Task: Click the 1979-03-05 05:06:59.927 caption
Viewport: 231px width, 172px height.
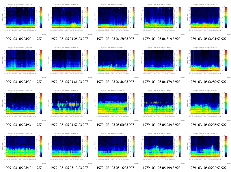Action: pos(208,125)
